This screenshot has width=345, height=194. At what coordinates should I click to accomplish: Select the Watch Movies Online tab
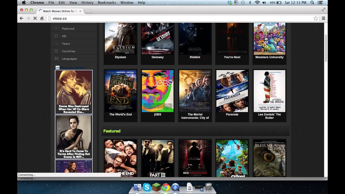pyautogui.click(x=59, y=11)
